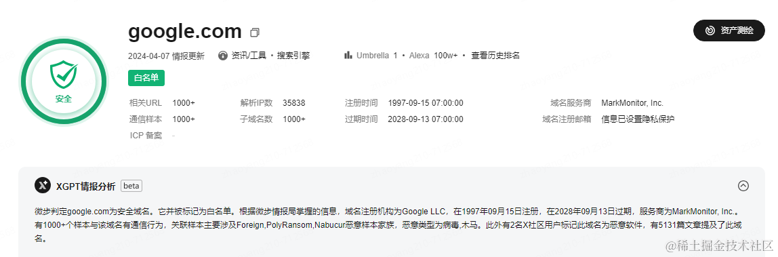This screenshot has width=778, height=257.
Task: Open 查看历史排名 link
Action: (x=495, y=56)
